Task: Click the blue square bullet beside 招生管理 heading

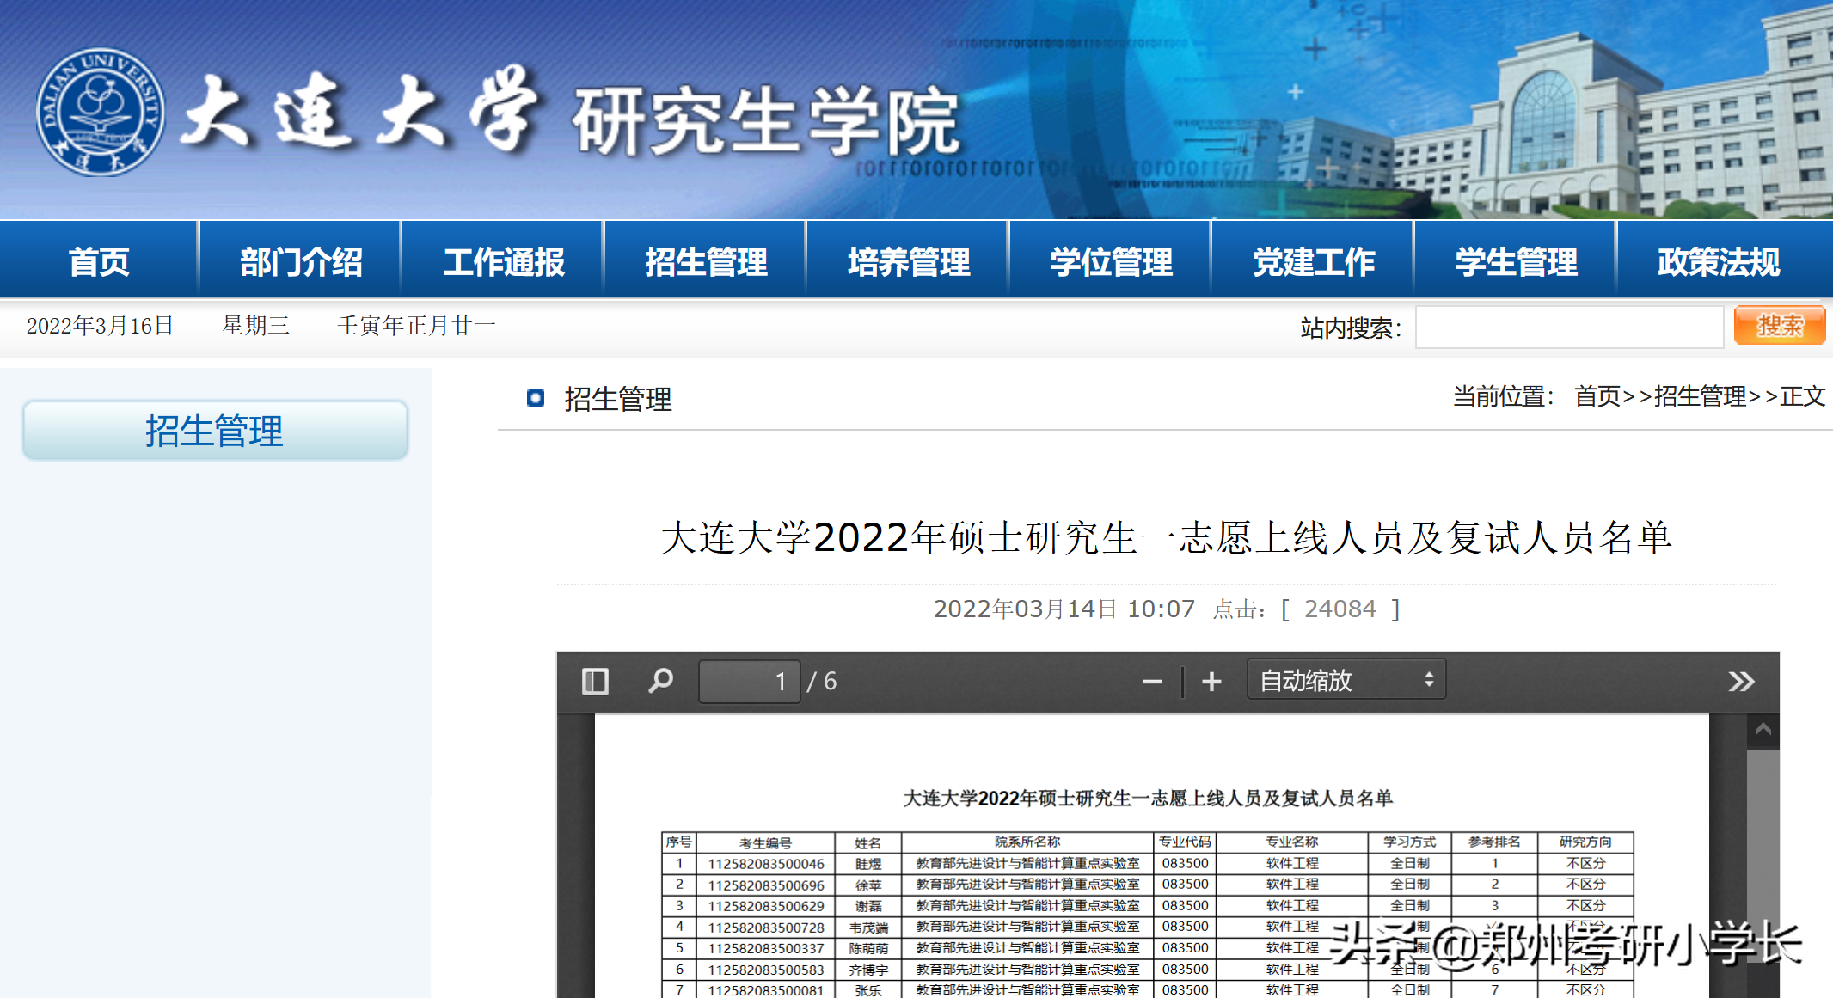Action: (536, 399)
